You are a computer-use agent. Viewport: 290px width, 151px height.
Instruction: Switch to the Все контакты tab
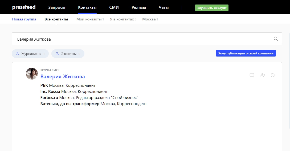point(56,19)
